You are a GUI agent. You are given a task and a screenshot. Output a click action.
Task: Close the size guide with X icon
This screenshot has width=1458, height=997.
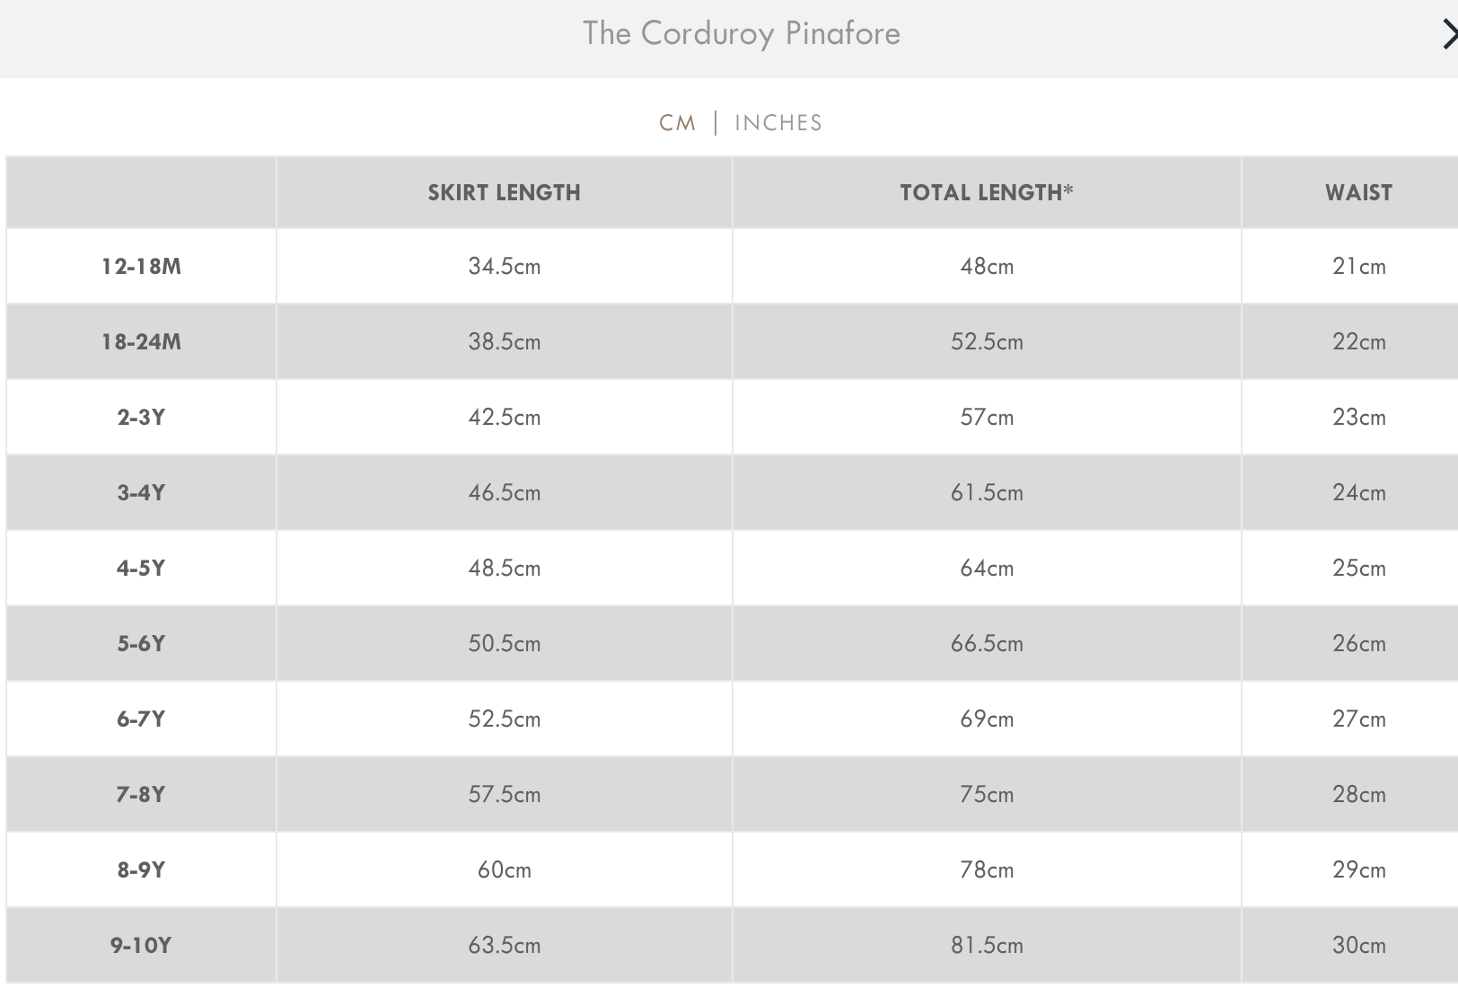click(1448, 35)
